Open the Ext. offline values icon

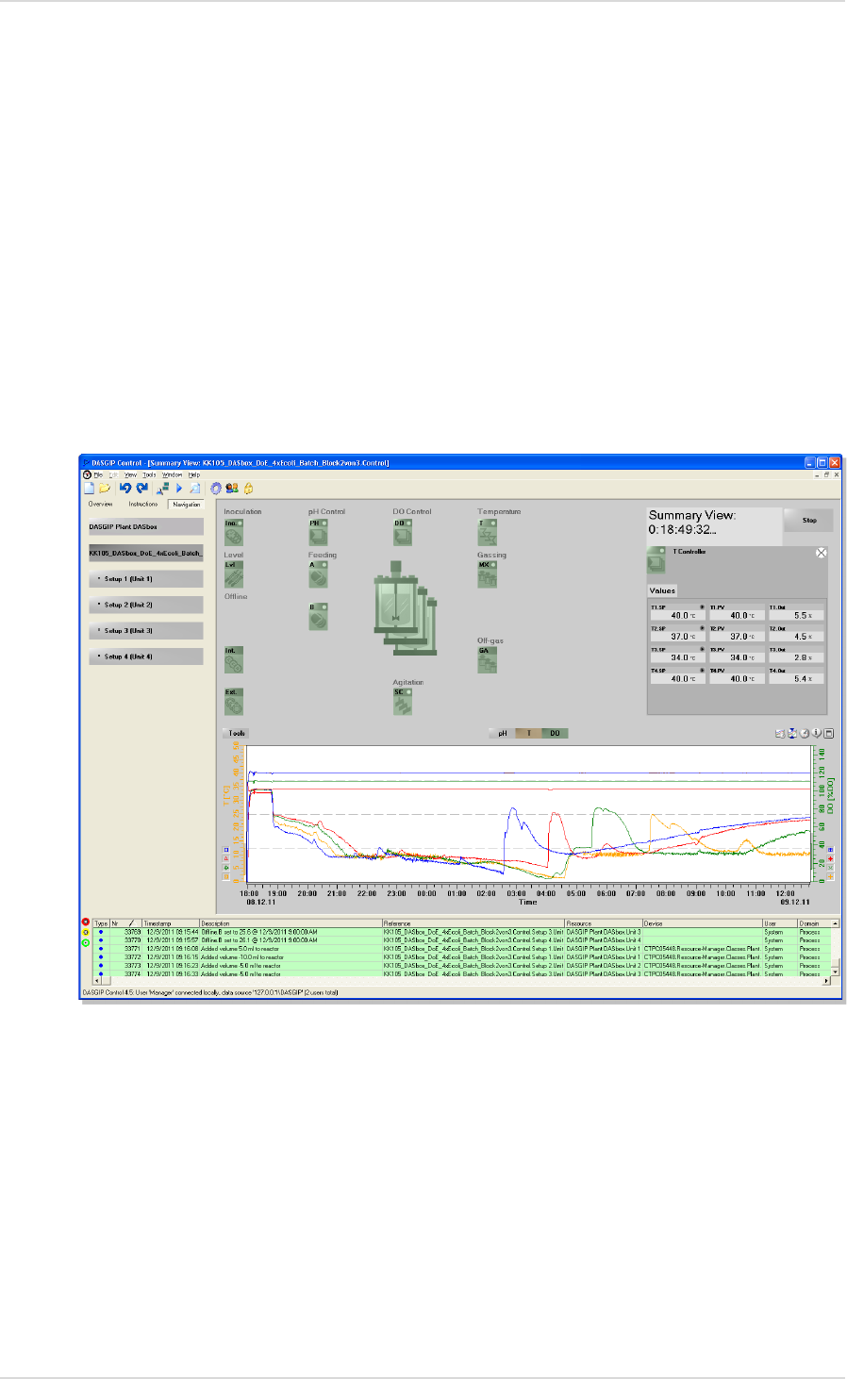click(x=233, y=701)
